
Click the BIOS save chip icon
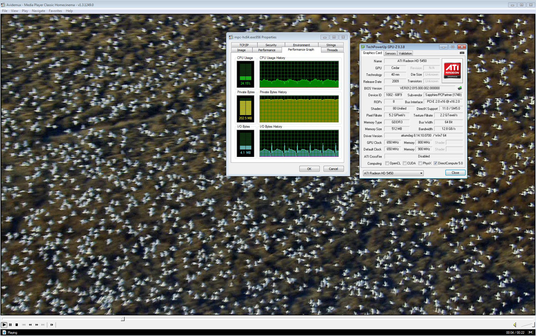click(460, 88)
